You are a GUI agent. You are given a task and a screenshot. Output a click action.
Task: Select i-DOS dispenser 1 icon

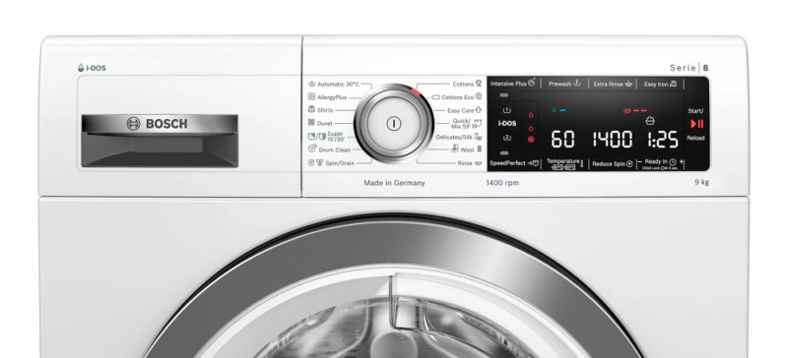tap(507, 110)
